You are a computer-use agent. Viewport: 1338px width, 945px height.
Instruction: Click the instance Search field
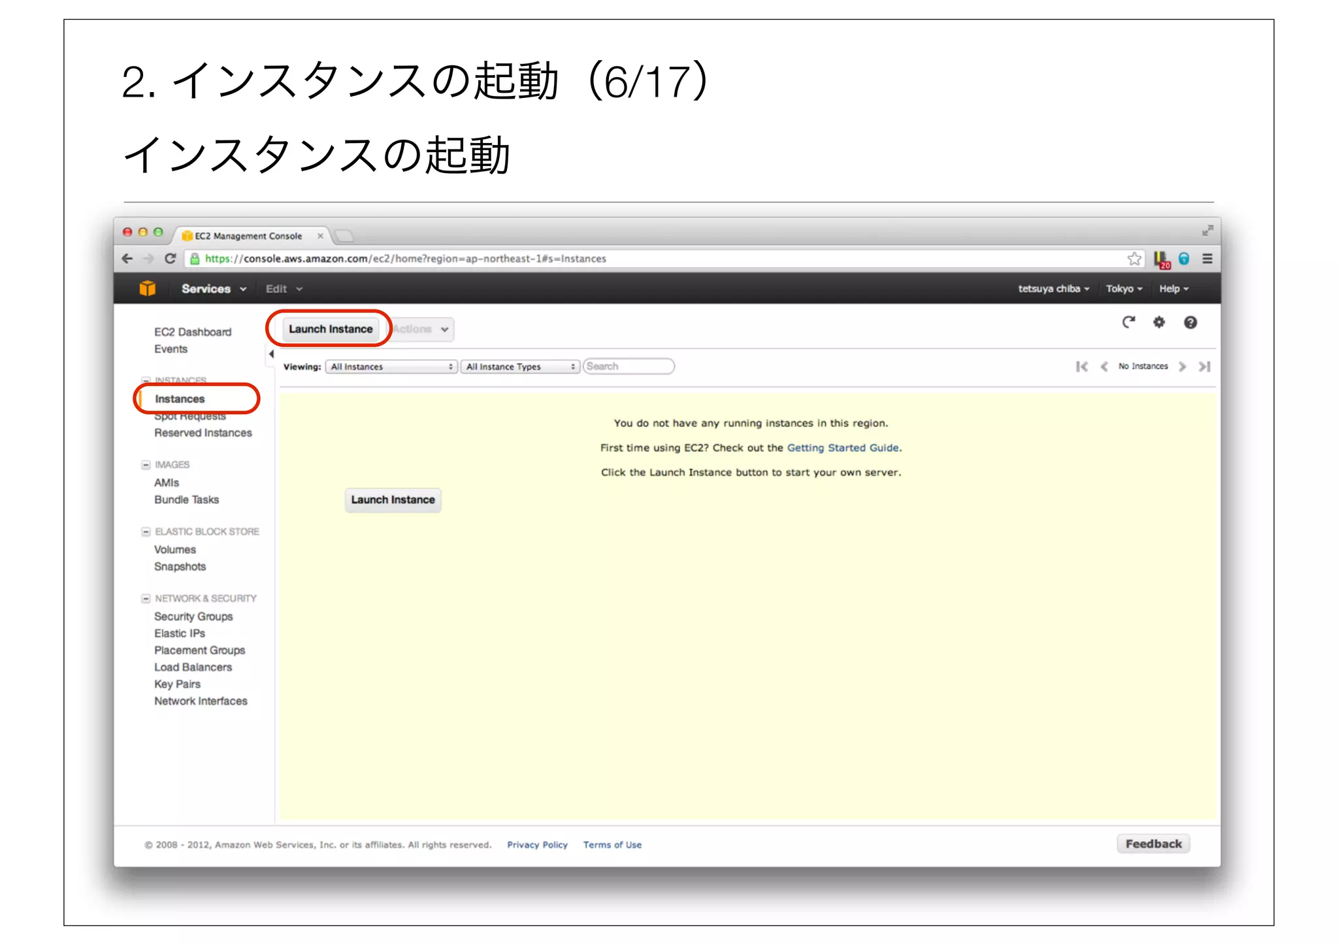point(628,366)
